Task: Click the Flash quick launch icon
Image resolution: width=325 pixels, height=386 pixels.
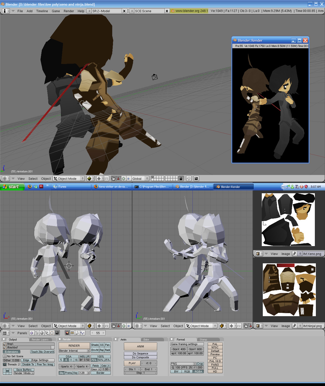Action: [41, 187]
